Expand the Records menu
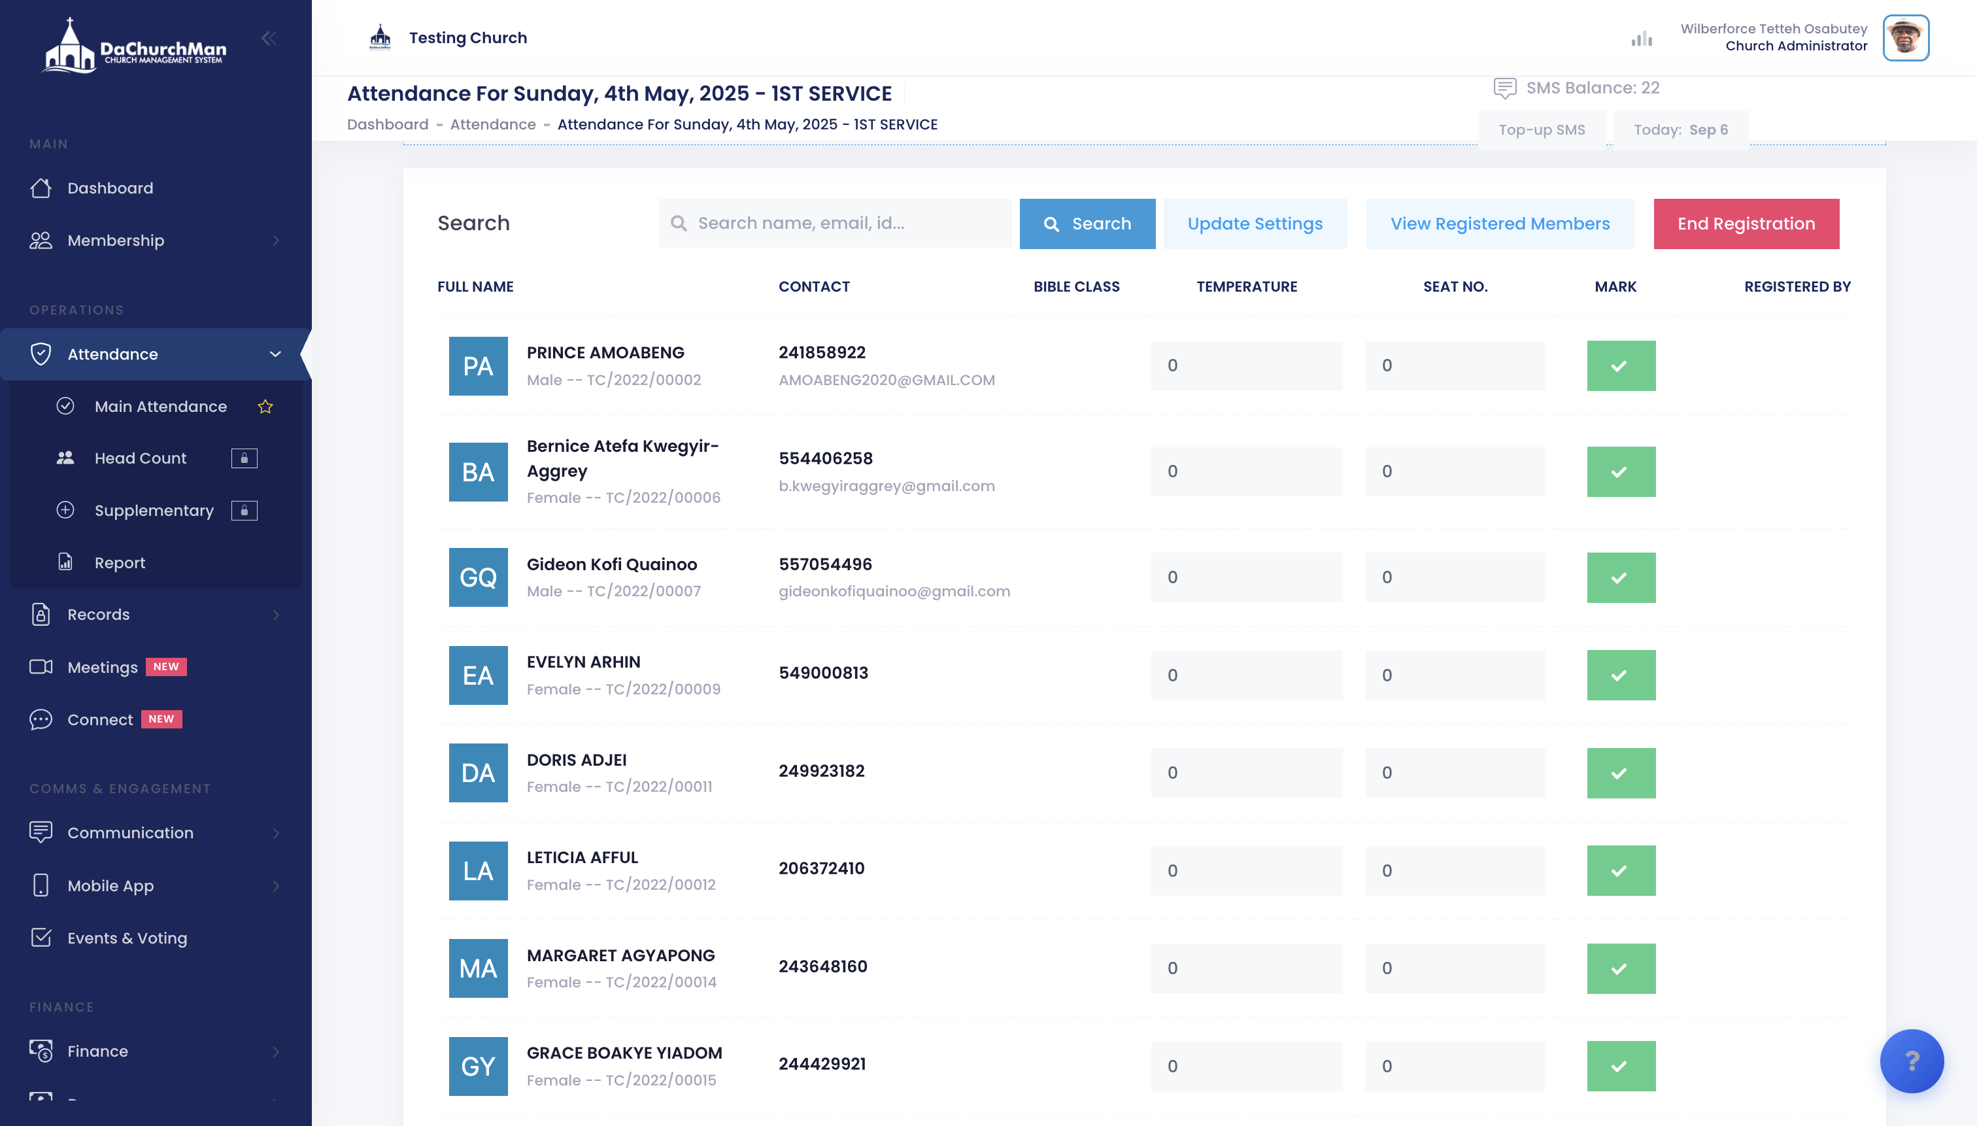The width and height of the screenshot is (1977, 1126). click(156, 614)
